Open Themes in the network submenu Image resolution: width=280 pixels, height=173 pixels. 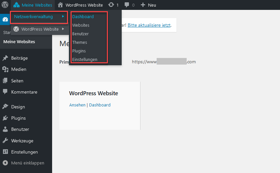click(x=79, y=42)
